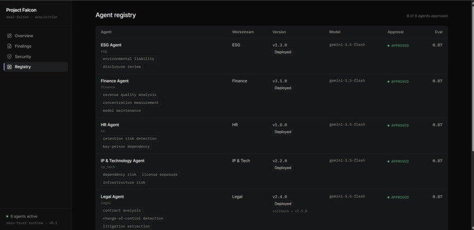Click the 'deal-falcon · acquisition' subtitle
Image resolution: width=474 pixels, height=230 pixels.
[32, 17]
